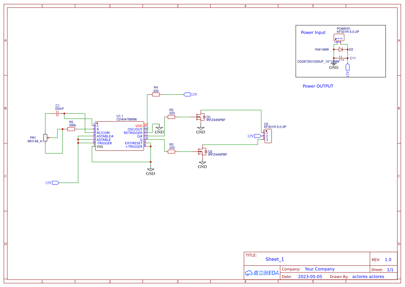Select resistor R4 330 symbol

pyautogui.click(x=156, y=94)
